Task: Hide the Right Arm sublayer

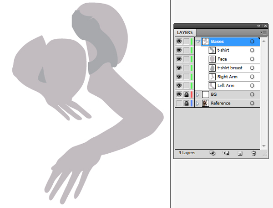Action: coord(179,77)
